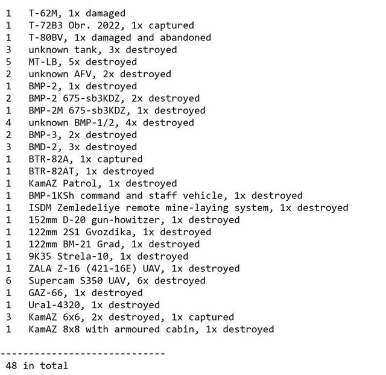This screenshot has width=386, height=375.
Task: Select the BMP-1KSh command and staff vehicle line
Action: click(x=165, y=195)
